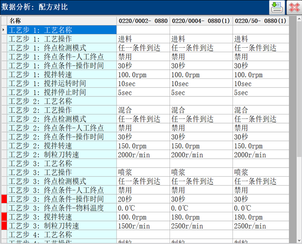Click red difference marker for step 3 制粒刀转速
This screenshot has height=244, width=302.
(x=4, y=225)
